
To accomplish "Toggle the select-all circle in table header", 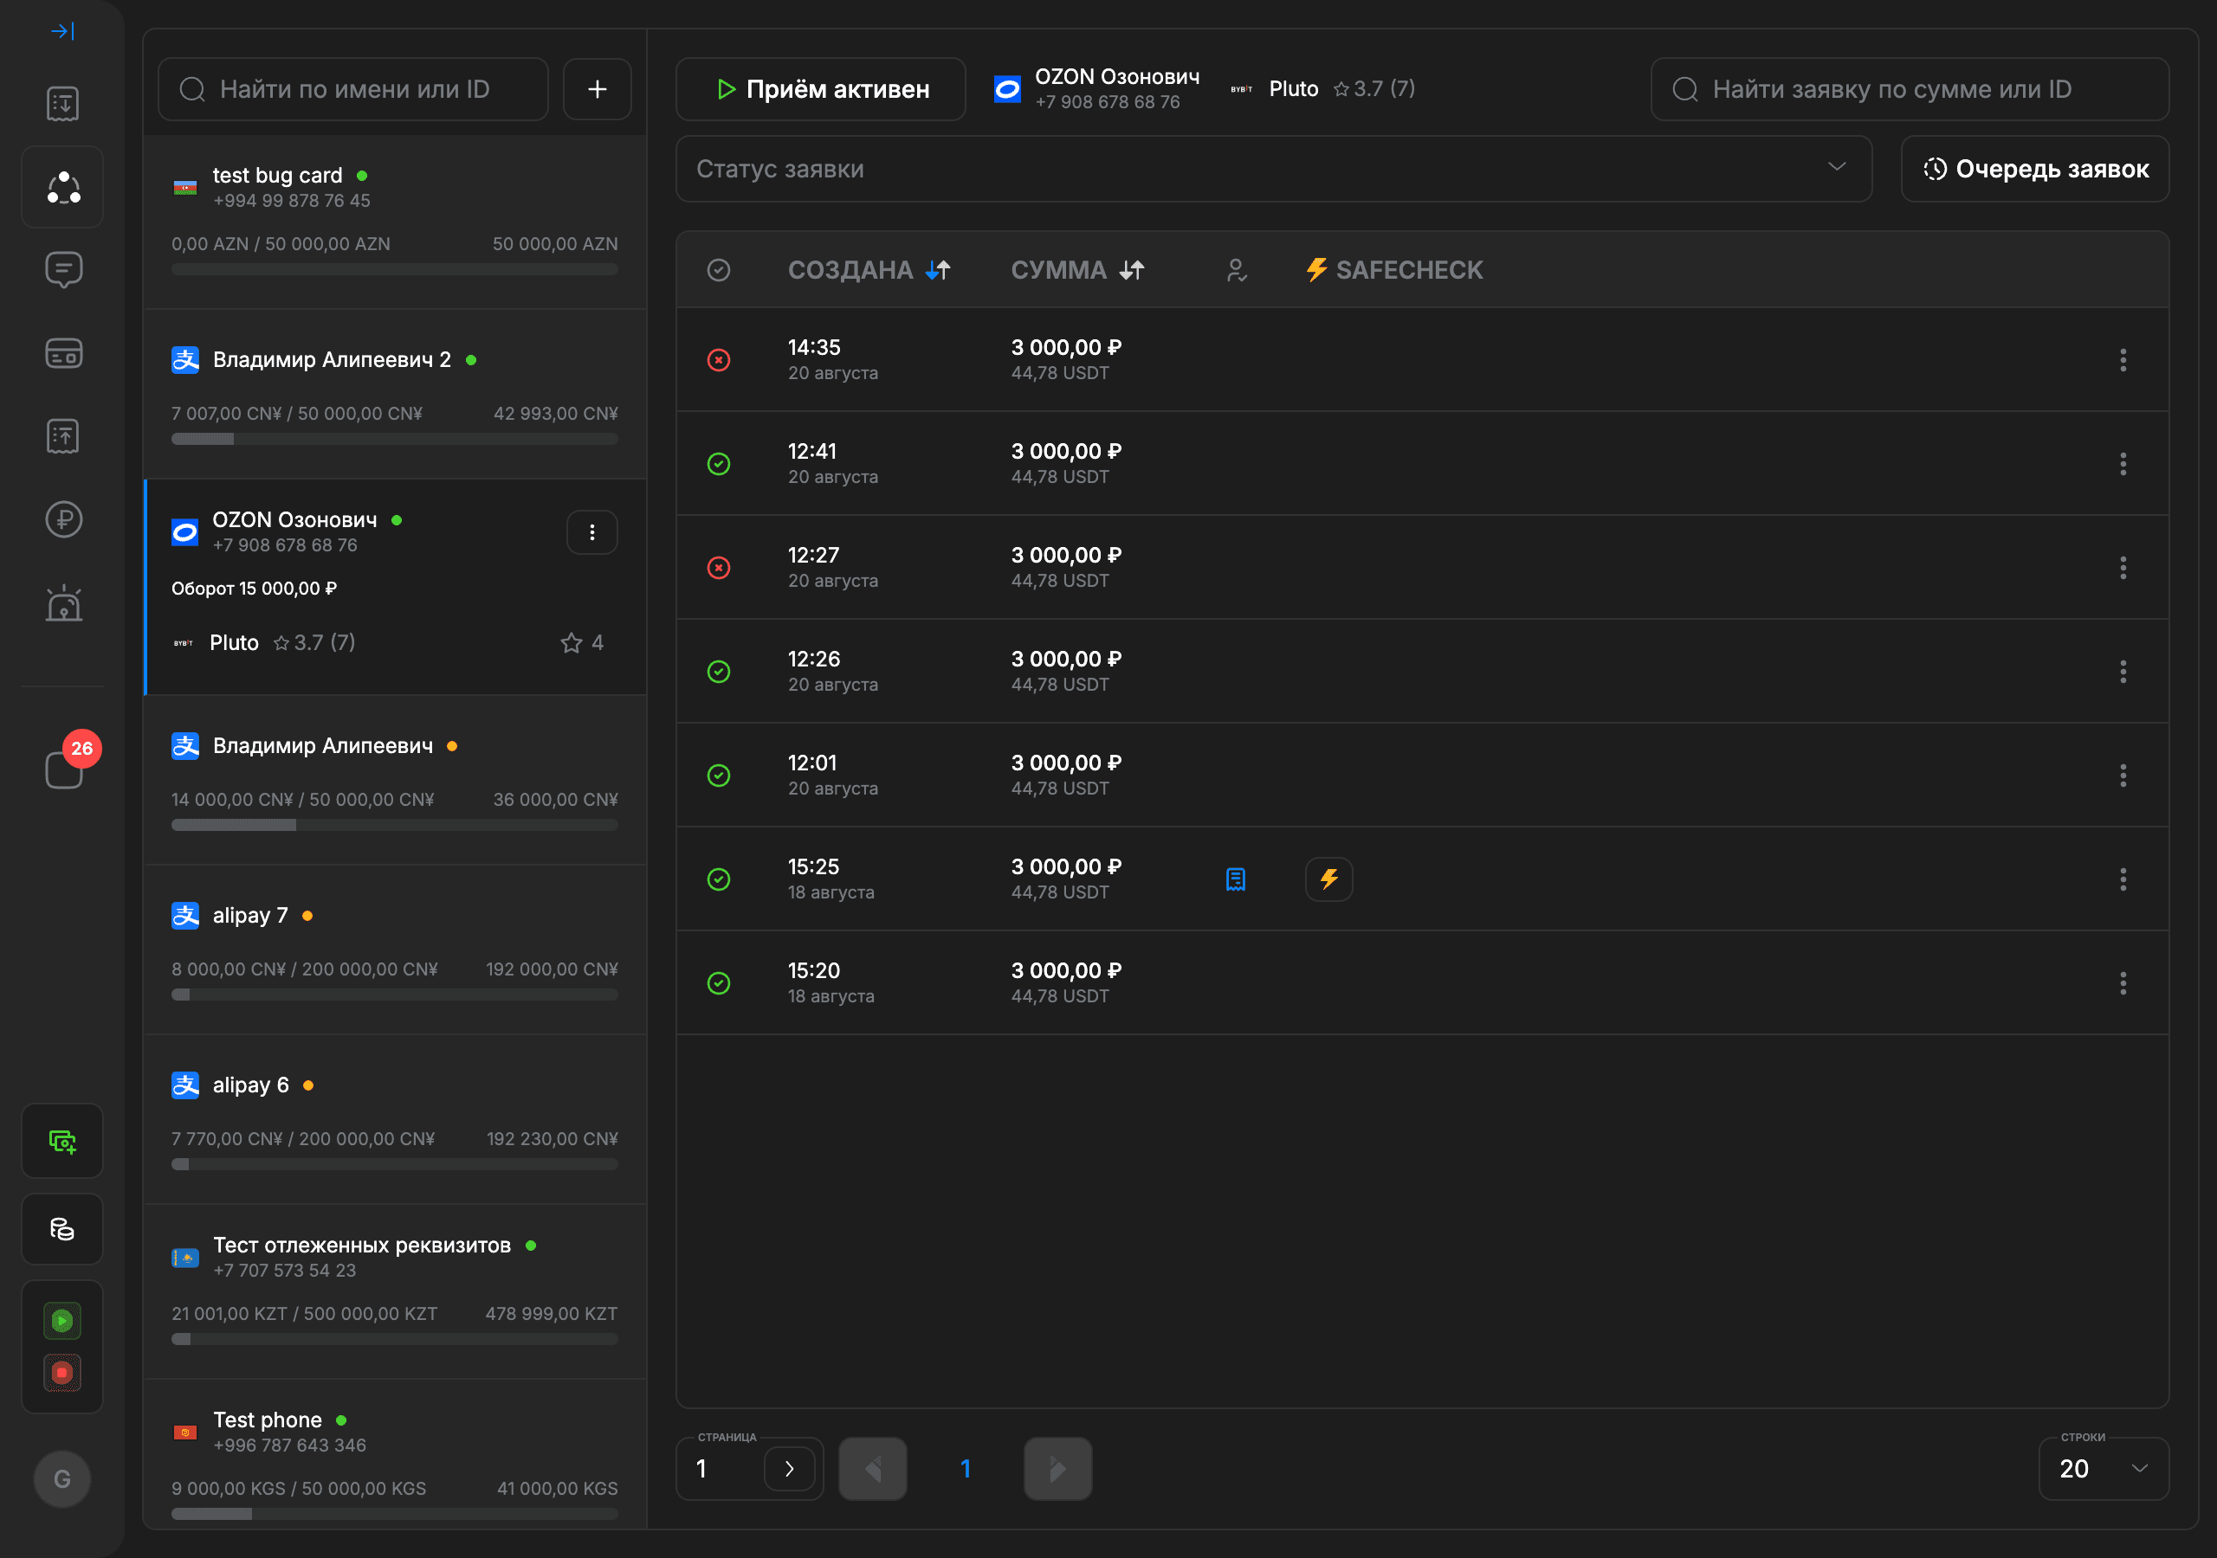I will tap(719, 270).
